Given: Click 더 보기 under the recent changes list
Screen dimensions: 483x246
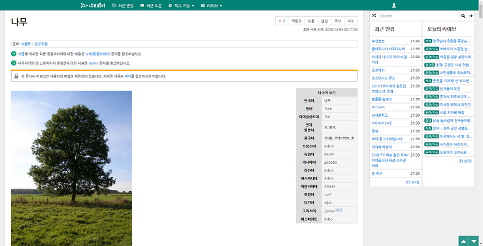Looking at the screenshot, I should tap(412, 182).
